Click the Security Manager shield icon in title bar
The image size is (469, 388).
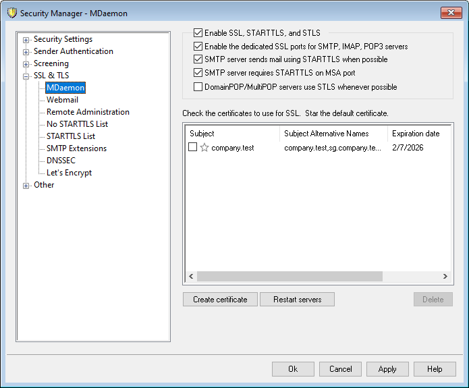[x=11, y=13]
